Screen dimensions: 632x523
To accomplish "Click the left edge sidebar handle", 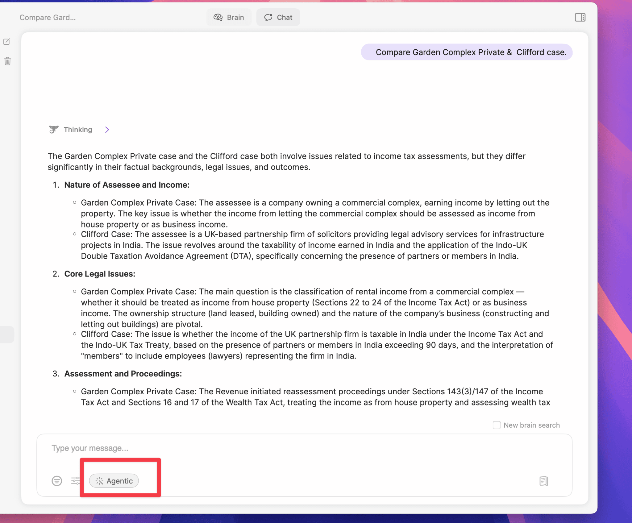I will [6, 334].
